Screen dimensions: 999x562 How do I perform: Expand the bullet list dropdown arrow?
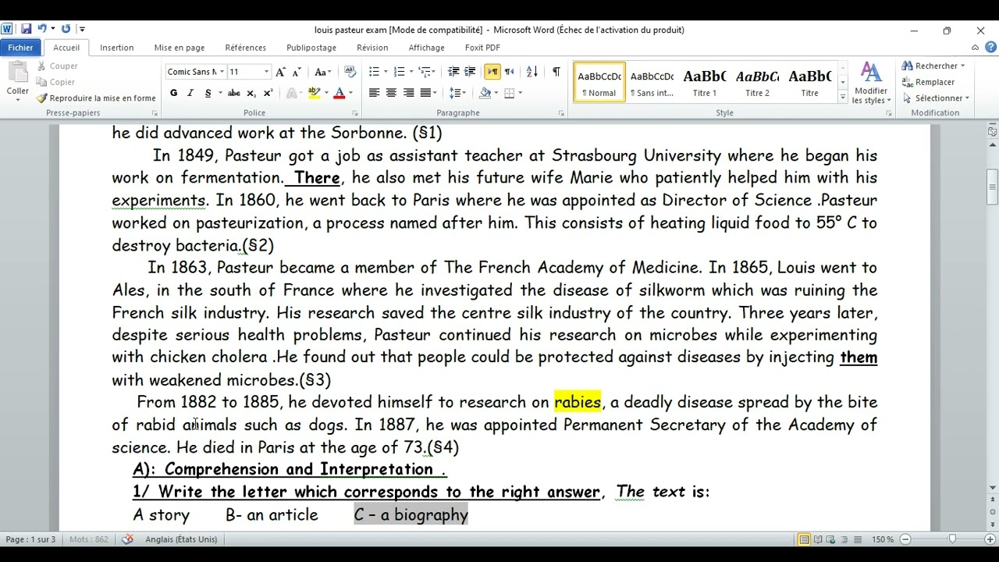[385, 72]
